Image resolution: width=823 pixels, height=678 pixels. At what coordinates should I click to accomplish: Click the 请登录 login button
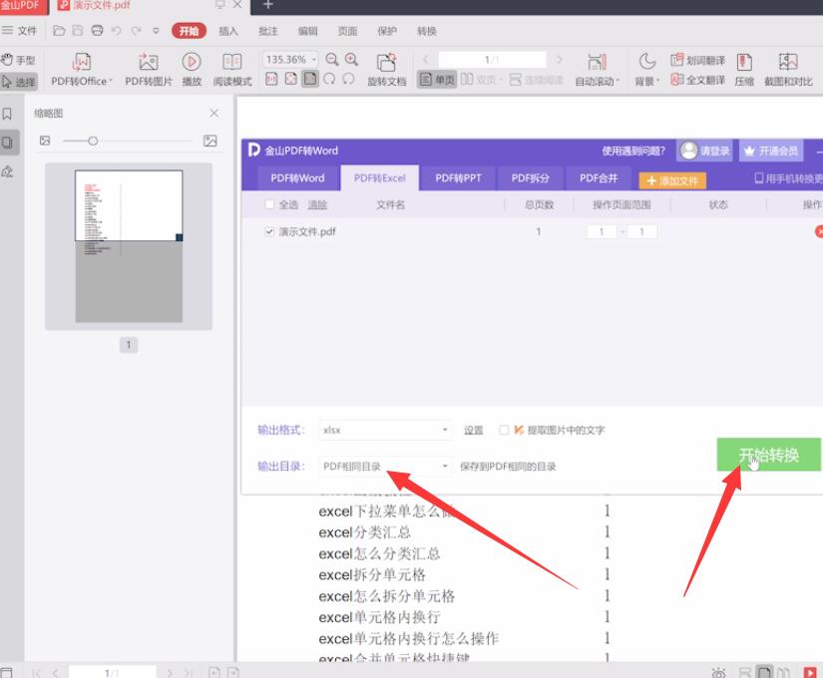point(704,151)
